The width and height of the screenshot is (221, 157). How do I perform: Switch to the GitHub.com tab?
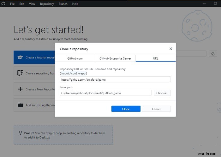[75, 58]
